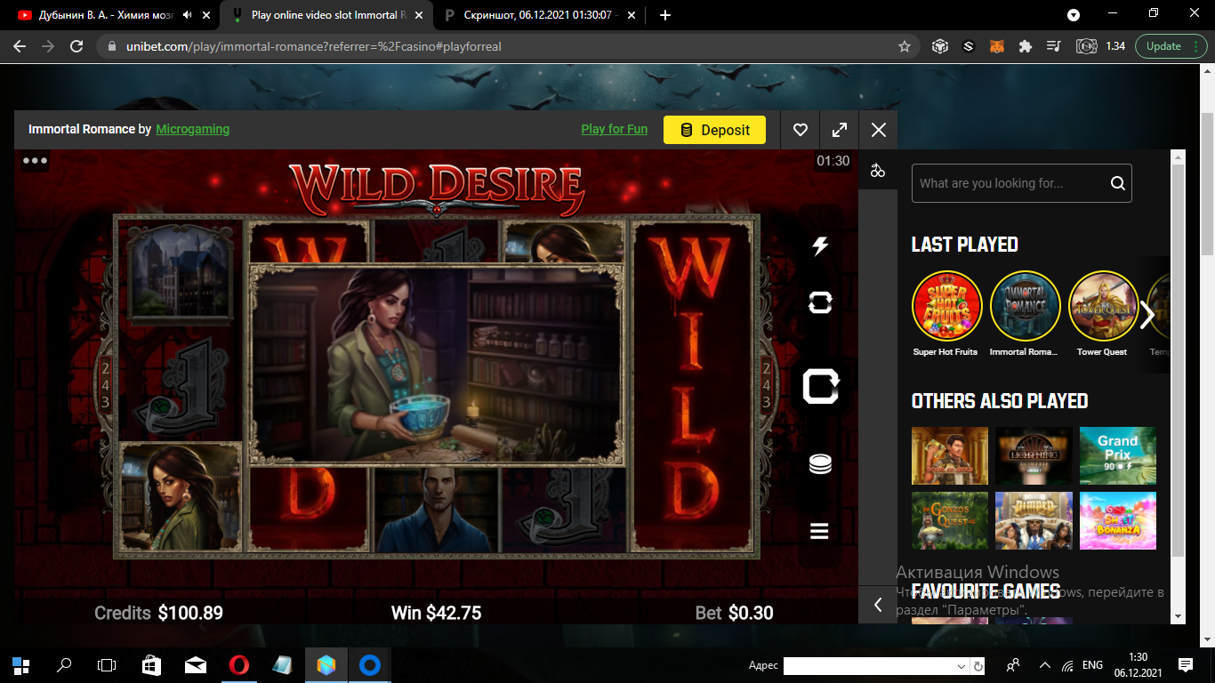Open the black S extension icon
This screenshot has width=1215, height=683.
pyautogui.click(x=969, y=46)
